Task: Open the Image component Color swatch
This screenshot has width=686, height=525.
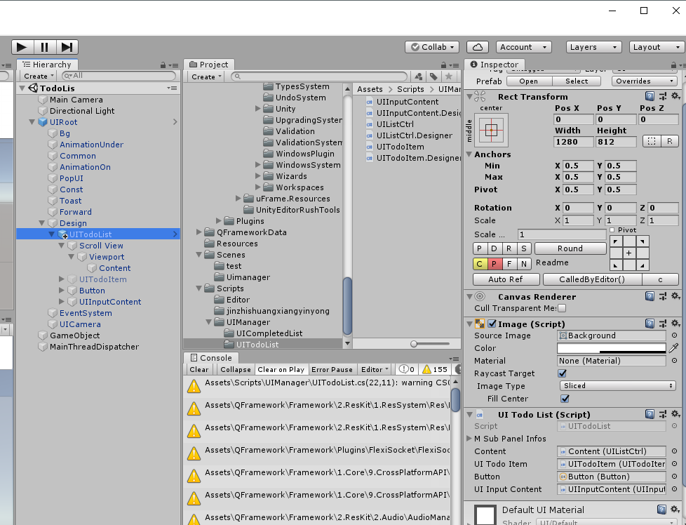Action: (611, 348)
